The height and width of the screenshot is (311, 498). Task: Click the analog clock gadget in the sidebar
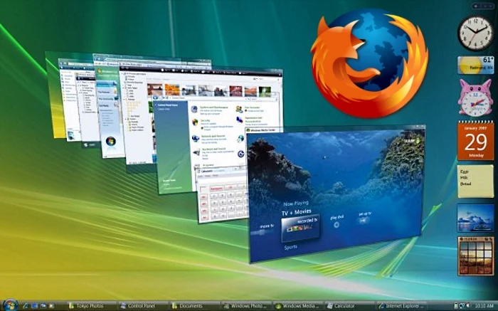pyautogui.click(x=475, y=33)
